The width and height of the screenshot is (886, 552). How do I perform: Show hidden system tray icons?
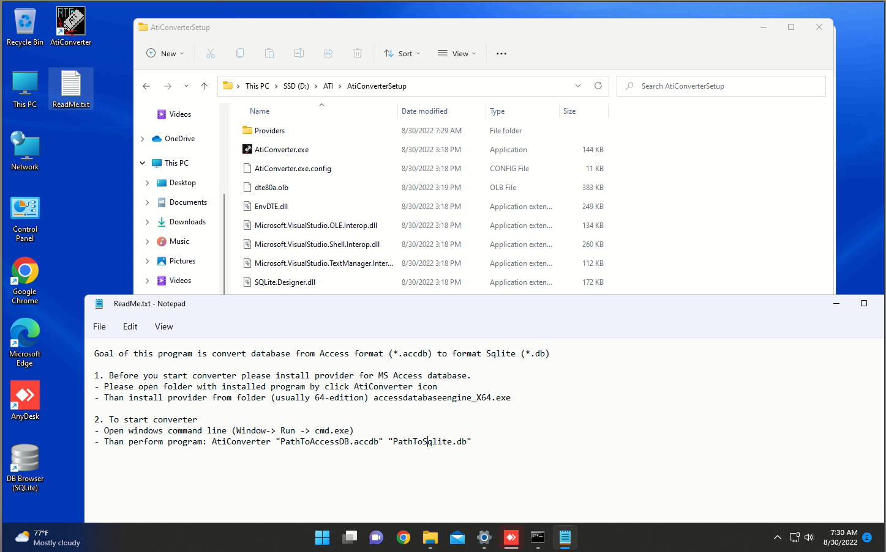click(778, 538)
